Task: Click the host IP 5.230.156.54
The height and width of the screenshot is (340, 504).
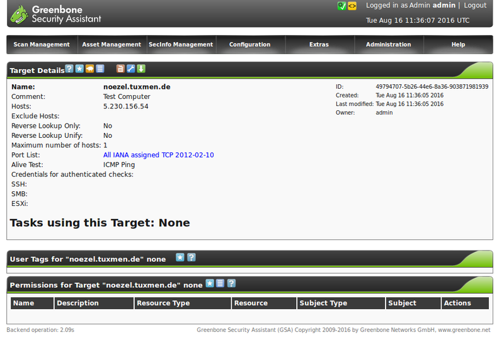Action: point(125,106)
